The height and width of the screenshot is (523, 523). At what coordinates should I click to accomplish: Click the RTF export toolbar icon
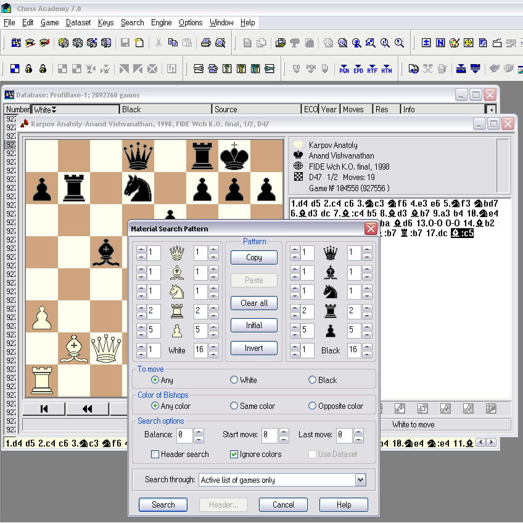(x=373, y=68)
